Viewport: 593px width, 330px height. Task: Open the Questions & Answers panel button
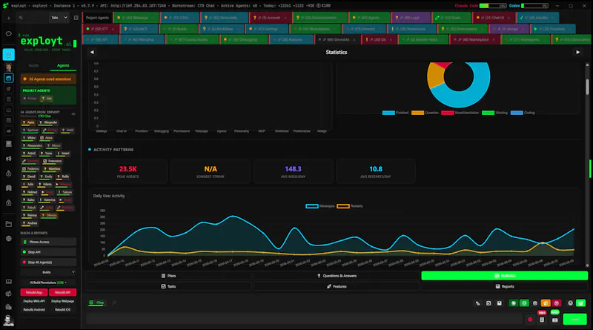[337, 276]
